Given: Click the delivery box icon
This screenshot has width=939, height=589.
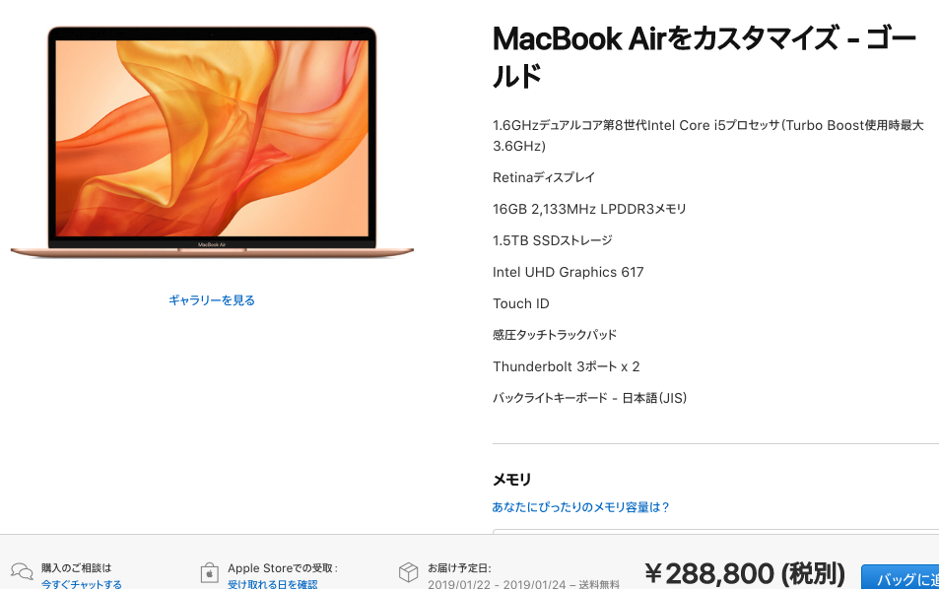Looking at the screenshot, I should pos(409,572).
